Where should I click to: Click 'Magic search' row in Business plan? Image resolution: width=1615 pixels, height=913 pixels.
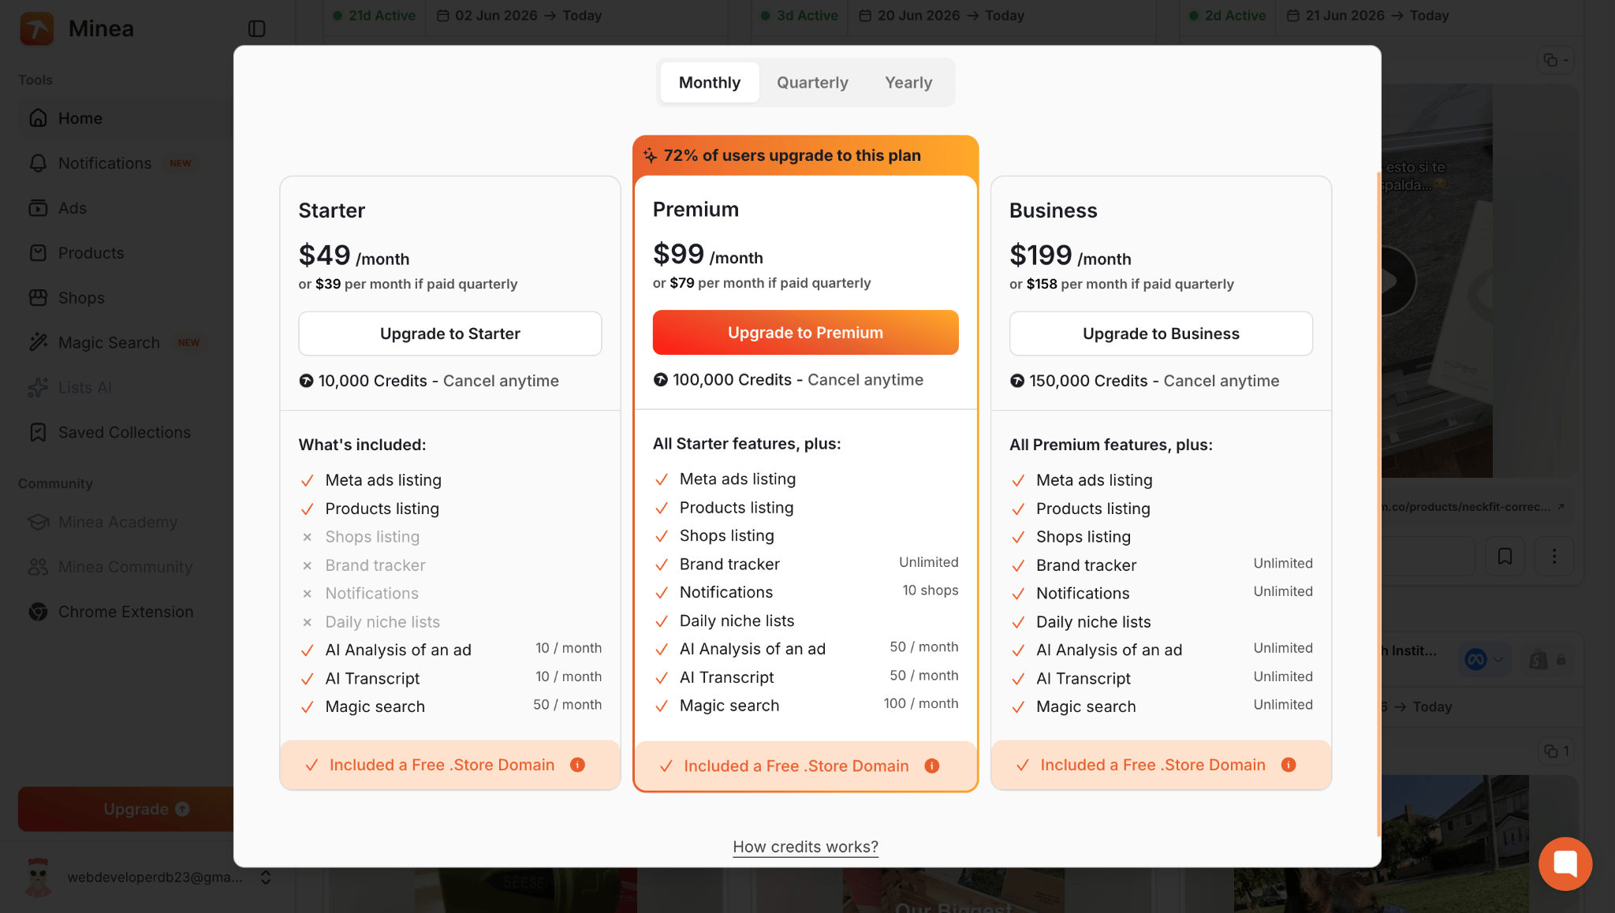1161,706
